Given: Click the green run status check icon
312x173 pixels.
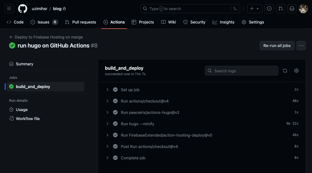Looking at the screenshot, I should pos(12,45).
